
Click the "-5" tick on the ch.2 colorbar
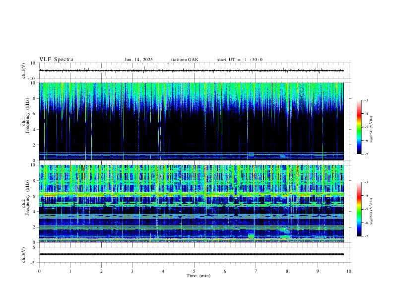366,209
